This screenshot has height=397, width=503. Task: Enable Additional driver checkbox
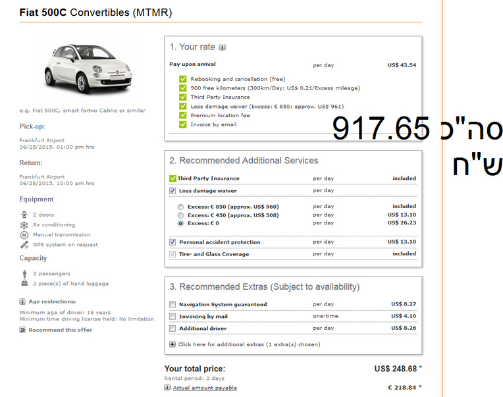[172, 329]
